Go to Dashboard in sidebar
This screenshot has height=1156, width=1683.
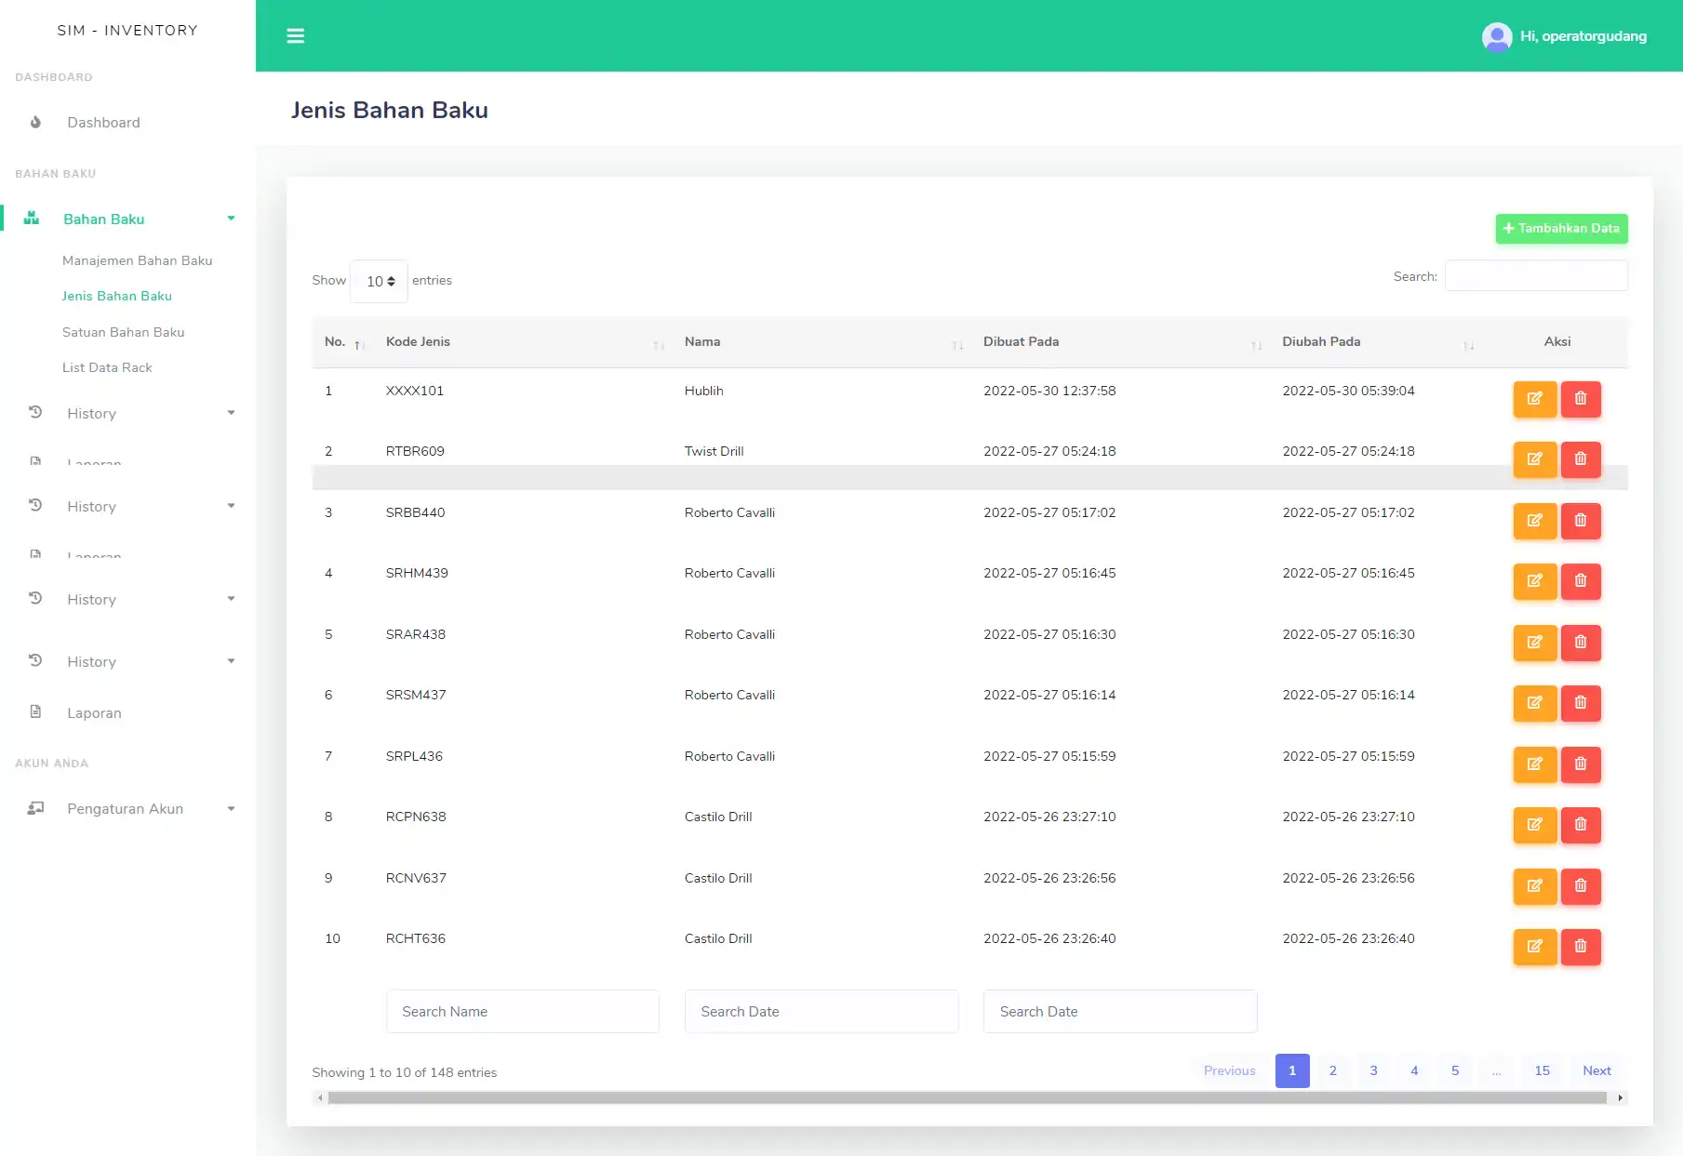pyautogui.click(x=103, y=123)
